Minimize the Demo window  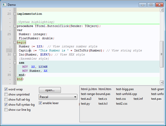pyautogui.click(x=143, y=5)
